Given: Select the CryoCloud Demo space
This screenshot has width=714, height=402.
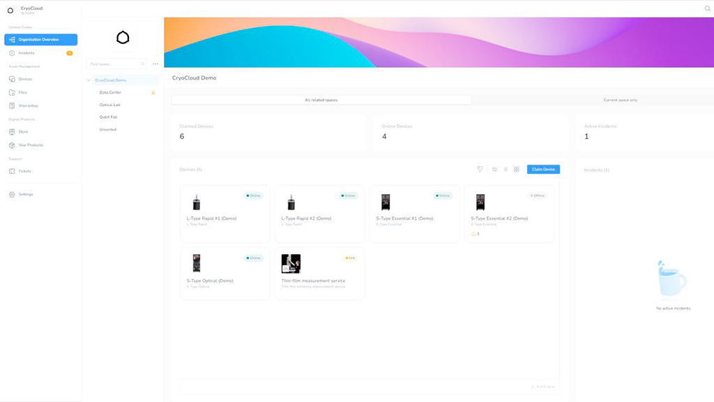Looking at the screenshot, I should [x=111, y=80].
